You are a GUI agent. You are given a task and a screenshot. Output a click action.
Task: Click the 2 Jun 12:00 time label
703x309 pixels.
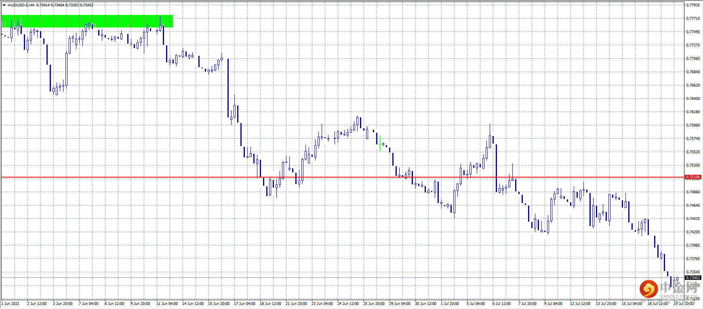37,304
